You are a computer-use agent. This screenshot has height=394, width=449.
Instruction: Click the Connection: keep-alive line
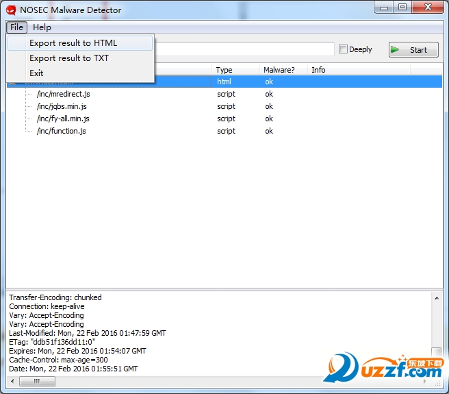coord(47,306)
